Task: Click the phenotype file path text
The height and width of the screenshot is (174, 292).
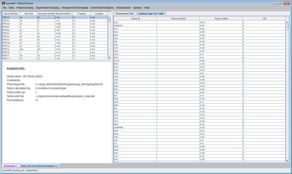Action: (69, 84)
